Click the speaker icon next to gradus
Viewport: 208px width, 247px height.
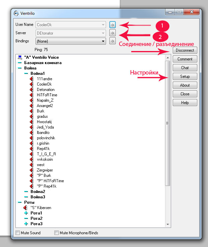tap(32, 116)
